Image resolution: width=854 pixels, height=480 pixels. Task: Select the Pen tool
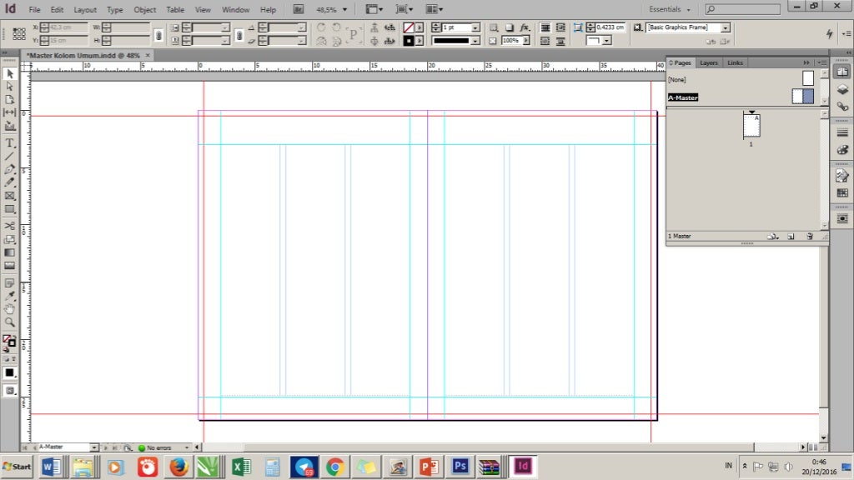tap(10, 169)
